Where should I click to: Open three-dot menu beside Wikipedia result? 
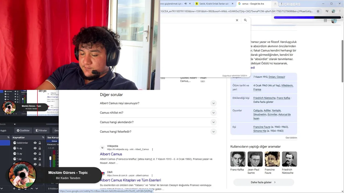click(152, 149)
